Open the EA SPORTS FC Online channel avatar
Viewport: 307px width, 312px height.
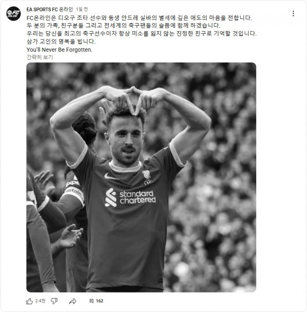click(x=14, y=14)
